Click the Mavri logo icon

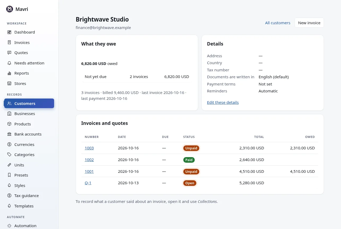pos(10,9)
